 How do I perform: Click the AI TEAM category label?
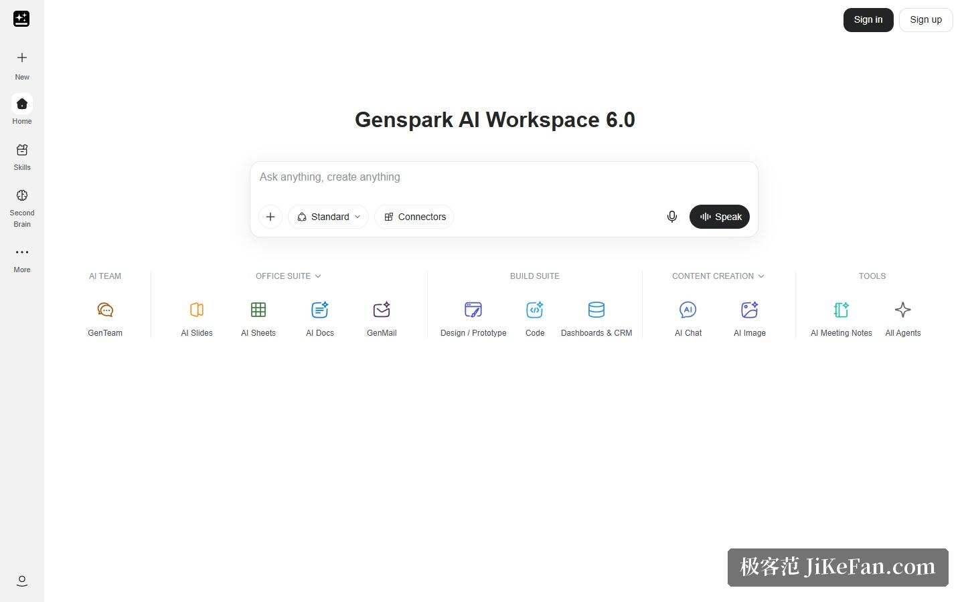tap(105, 276)
